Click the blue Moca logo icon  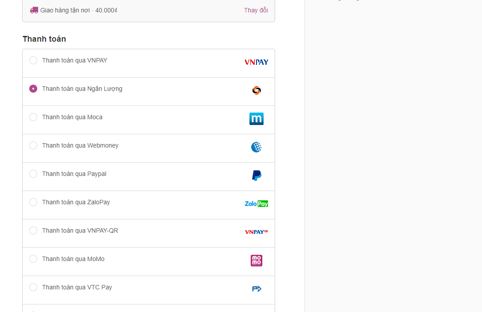[x=257, y=119]
